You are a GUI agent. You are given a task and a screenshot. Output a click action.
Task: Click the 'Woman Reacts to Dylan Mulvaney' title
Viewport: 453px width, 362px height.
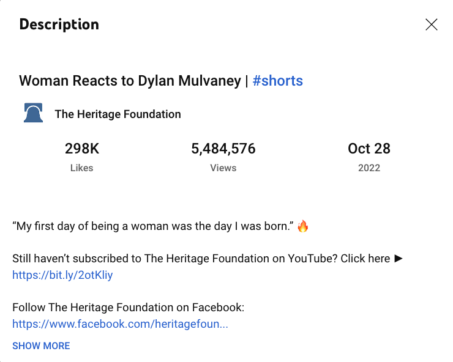pos(130,81)
